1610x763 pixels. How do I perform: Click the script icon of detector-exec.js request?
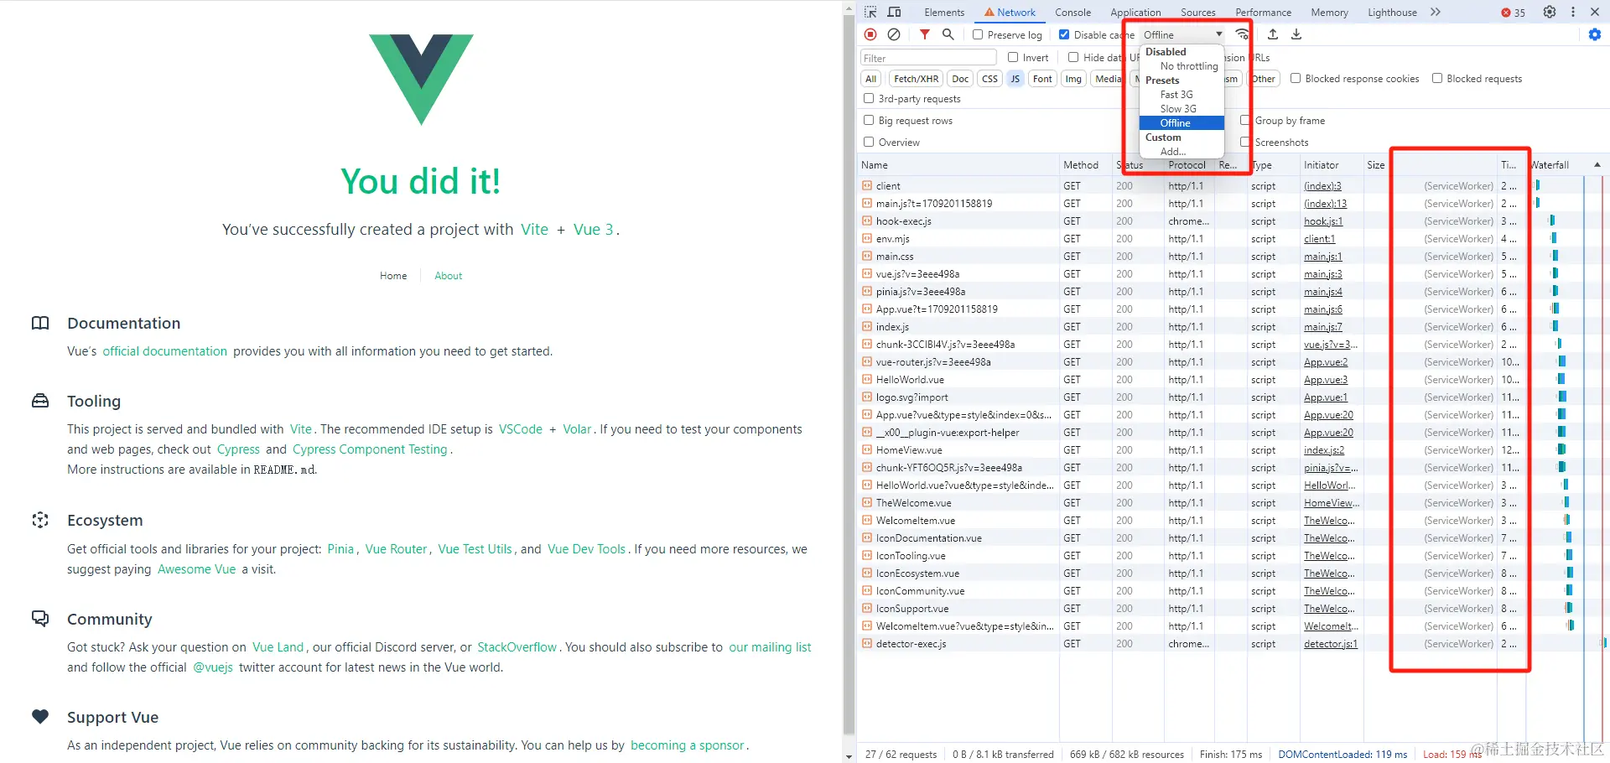867,644
